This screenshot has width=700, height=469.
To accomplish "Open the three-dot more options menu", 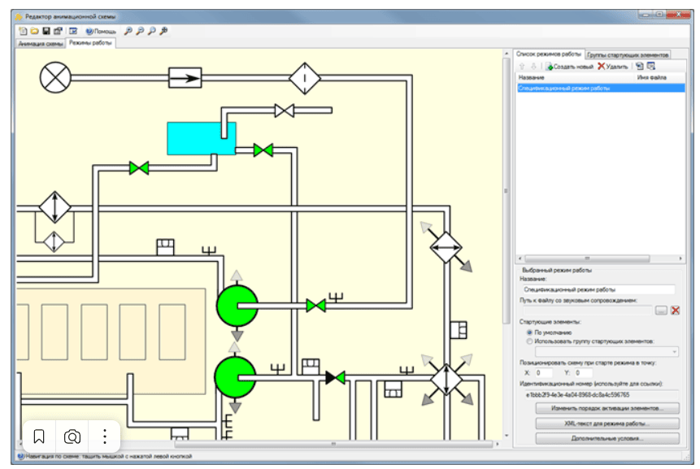I will pos(104,436).
